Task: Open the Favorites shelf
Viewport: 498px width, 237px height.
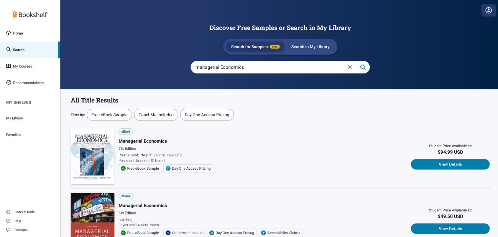Action: [x=14, y=135]
